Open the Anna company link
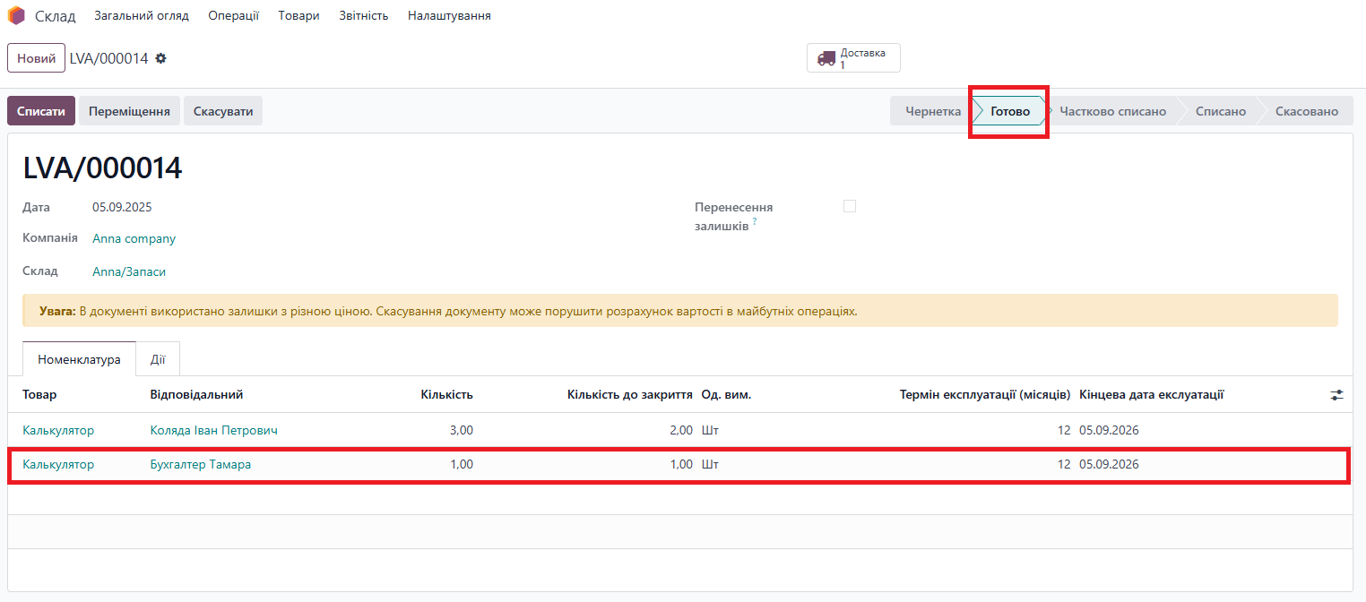1366x602 pixels. [x=134, y=239]
